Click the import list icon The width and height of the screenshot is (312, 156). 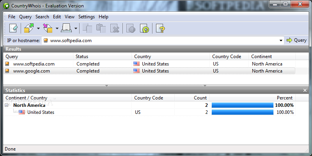[48, 28]
